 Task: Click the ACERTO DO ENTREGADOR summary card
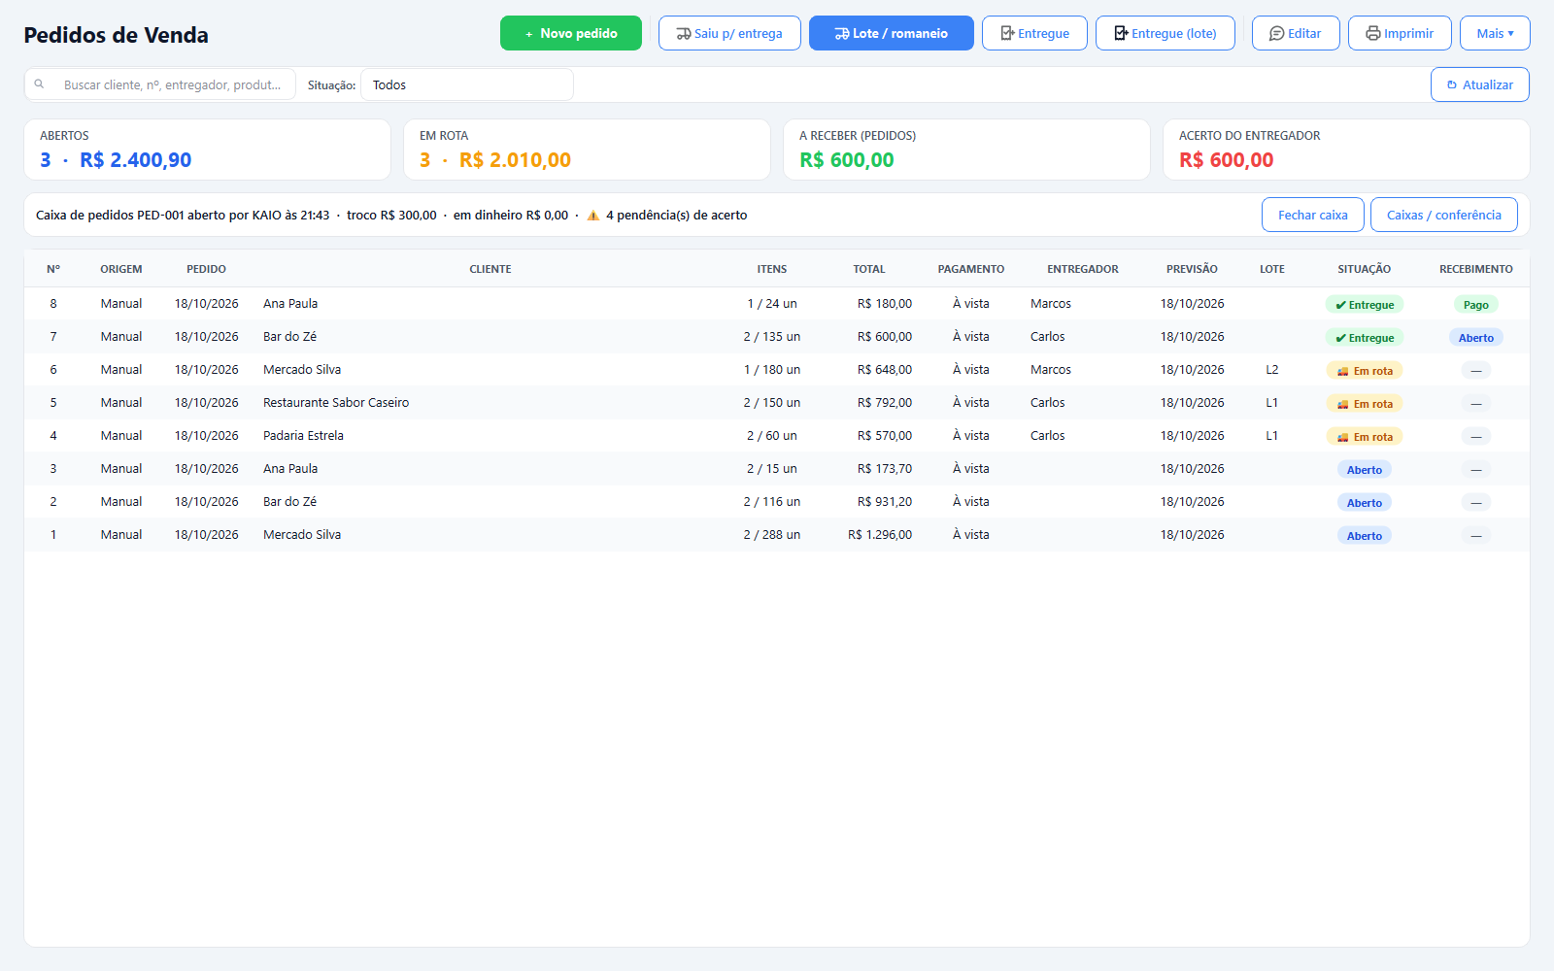tap(1346, 150)
